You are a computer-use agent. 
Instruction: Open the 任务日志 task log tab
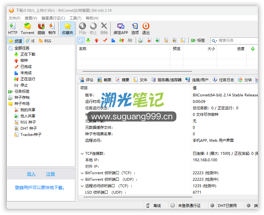click(223, 80)
